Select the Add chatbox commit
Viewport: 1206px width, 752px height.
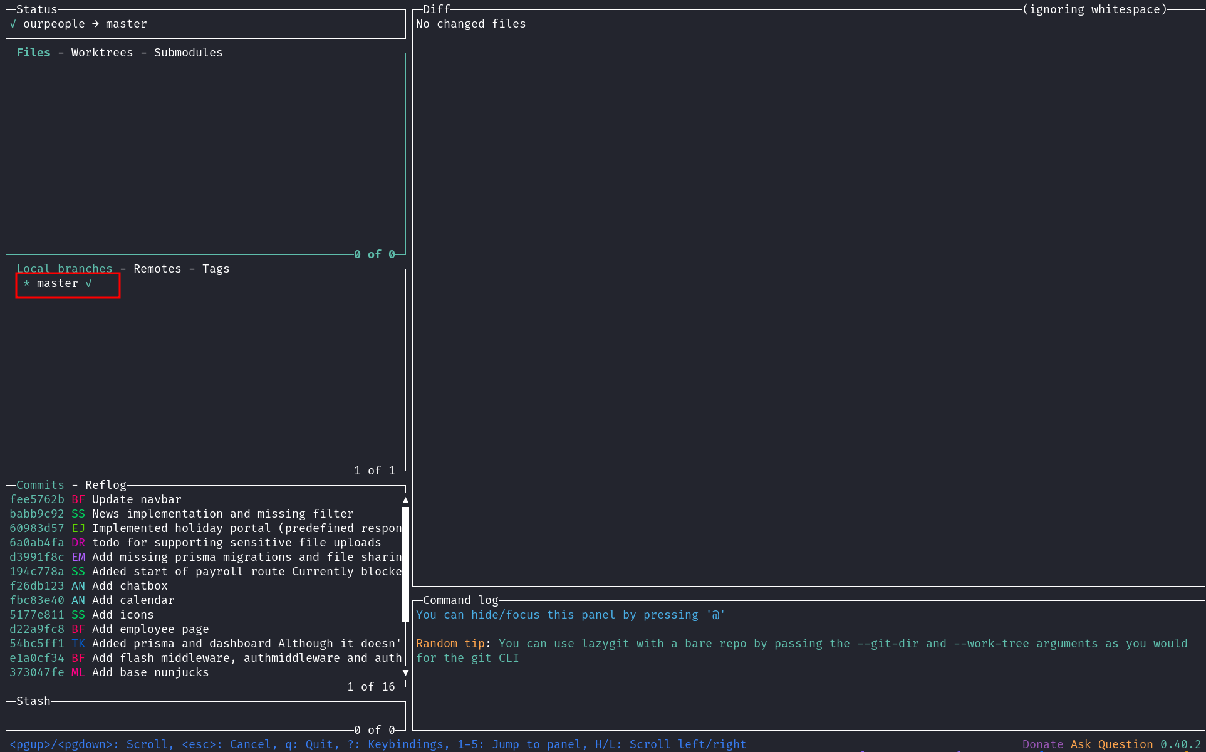click(x=130, y=586)
